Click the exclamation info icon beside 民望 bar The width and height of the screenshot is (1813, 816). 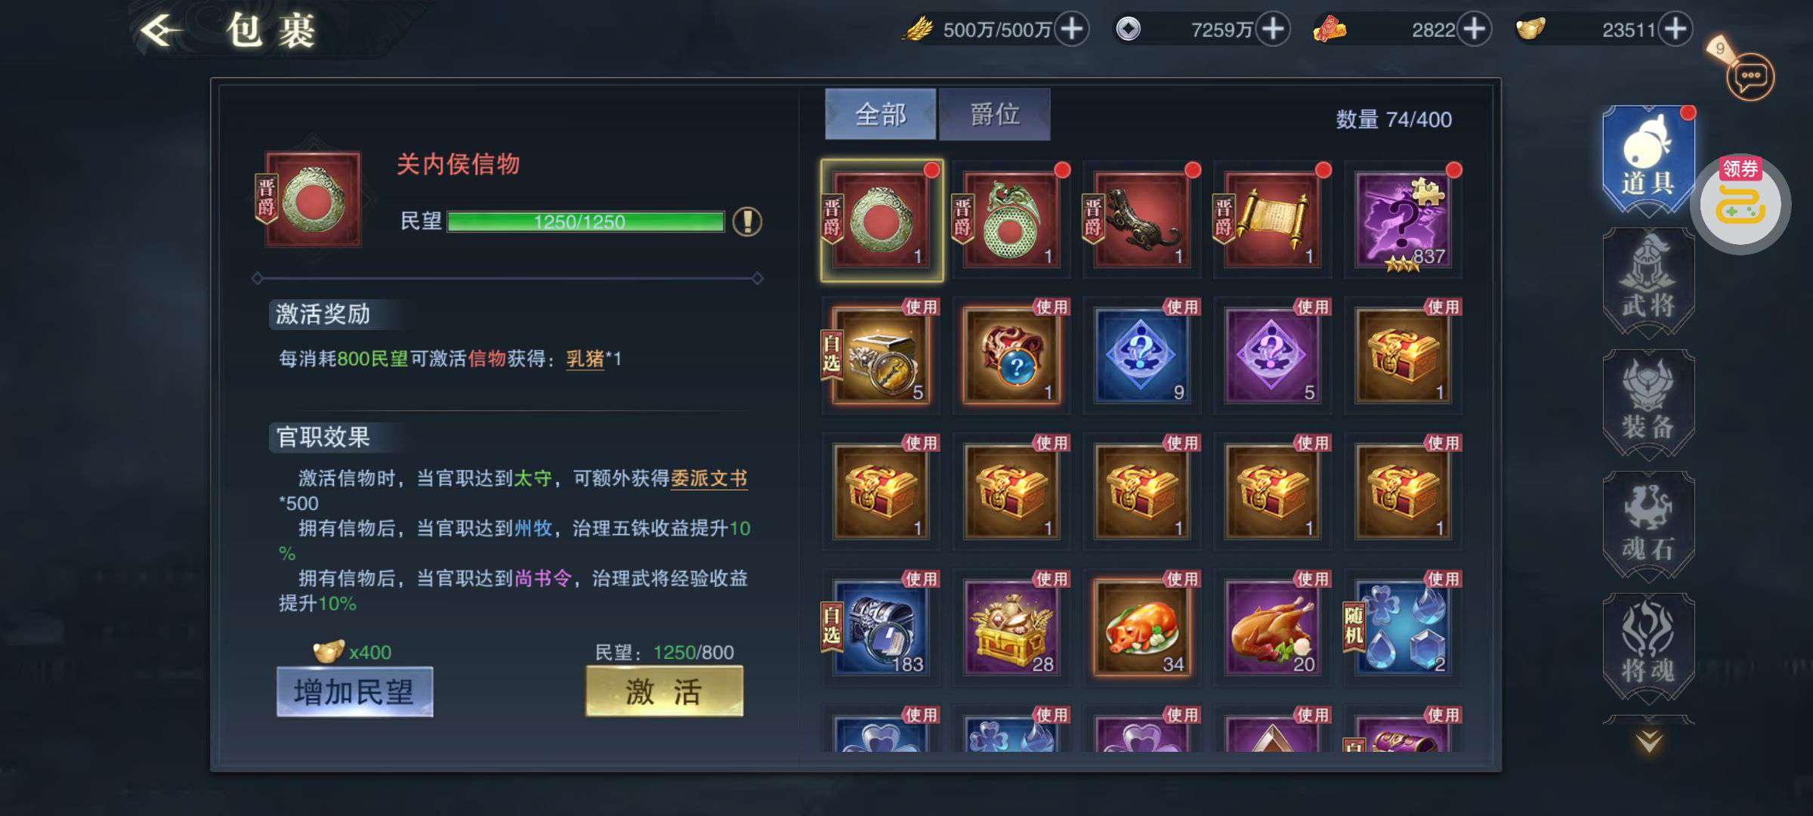coord(746,221)
